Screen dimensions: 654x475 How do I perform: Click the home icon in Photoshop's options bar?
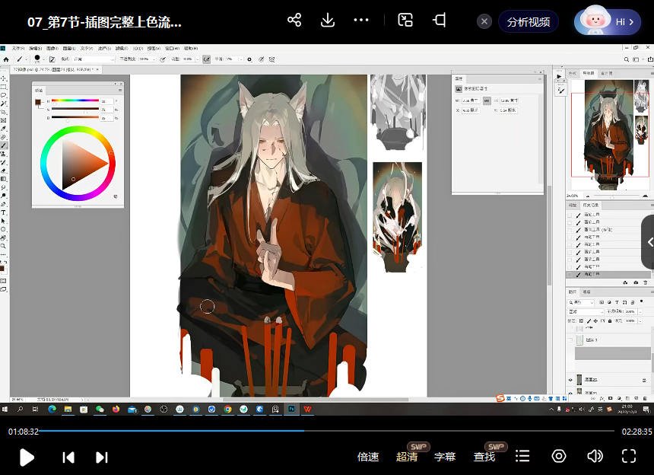6,59
